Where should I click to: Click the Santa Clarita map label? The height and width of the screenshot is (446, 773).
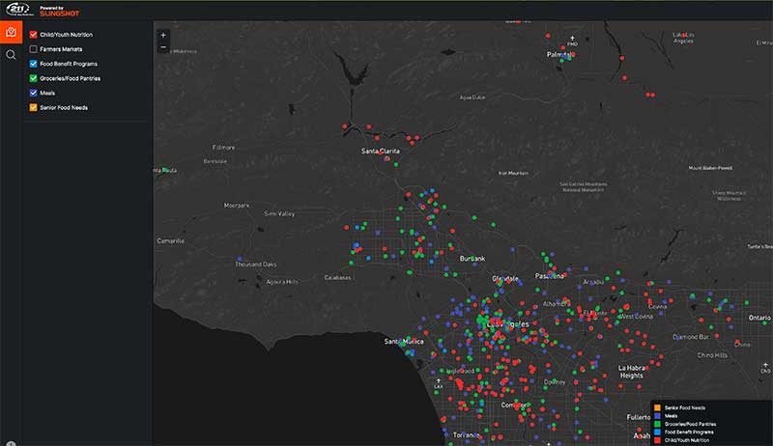[381, 151]
